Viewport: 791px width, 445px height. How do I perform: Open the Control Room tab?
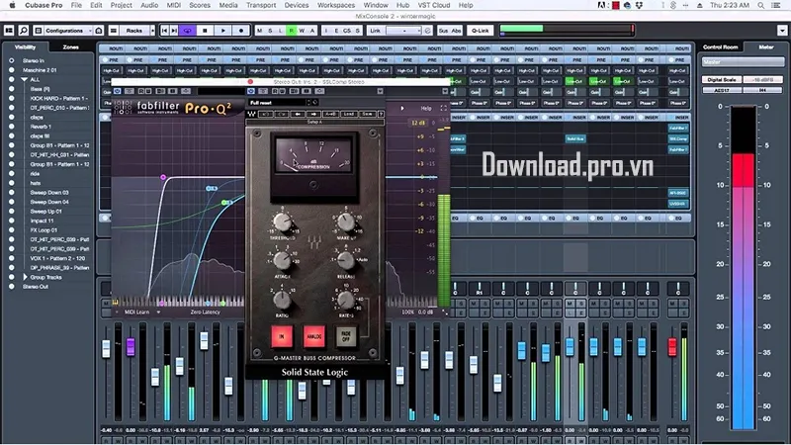tap(721, 46)
